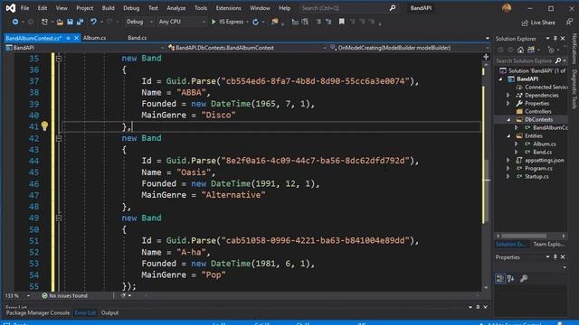Image resolution: width=579 pixels, height=325 pixels.
Task: Click Switch Views icon in Solution Explorer toolbar
Action: pyautogui.click(x=531, y=50)
